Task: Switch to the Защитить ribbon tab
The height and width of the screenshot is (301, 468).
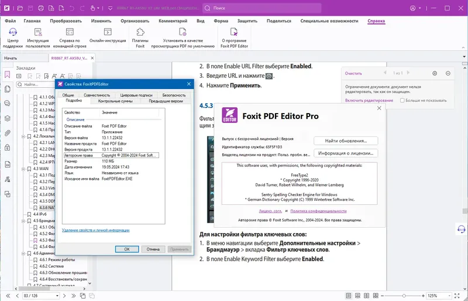Action: click(x=247, y=21)
